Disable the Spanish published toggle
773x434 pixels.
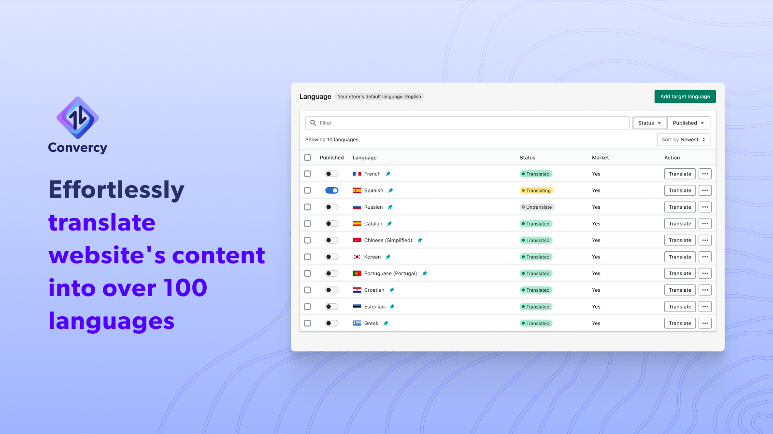pos(331,190)
